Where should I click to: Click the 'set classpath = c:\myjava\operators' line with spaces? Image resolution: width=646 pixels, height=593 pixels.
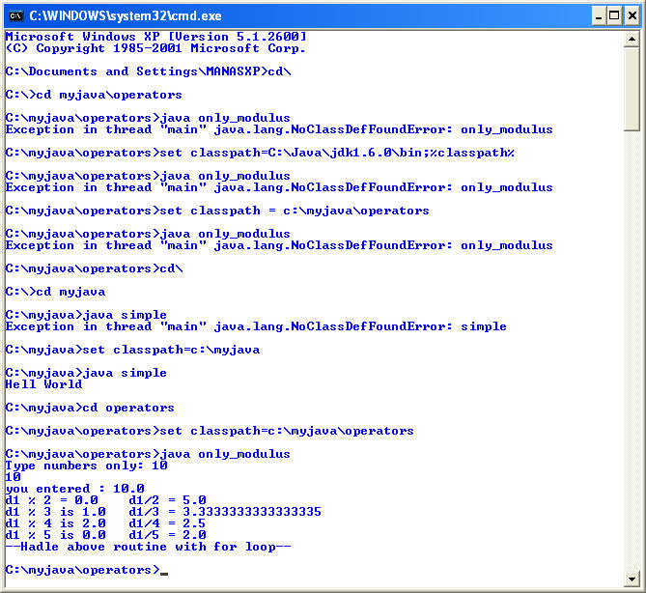217,211
